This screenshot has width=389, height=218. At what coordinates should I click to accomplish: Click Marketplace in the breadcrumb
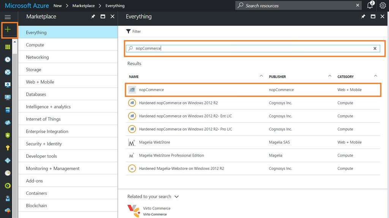[x=84, y=6]
